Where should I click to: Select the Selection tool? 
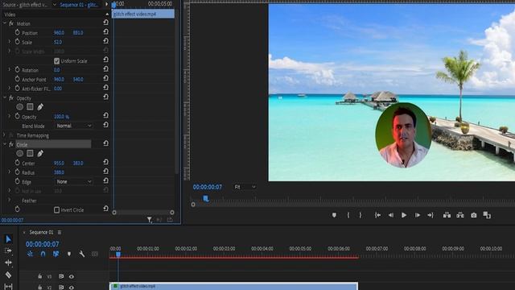pos(8,239)
